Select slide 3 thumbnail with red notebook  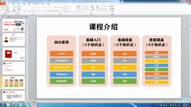coord(14,54)
